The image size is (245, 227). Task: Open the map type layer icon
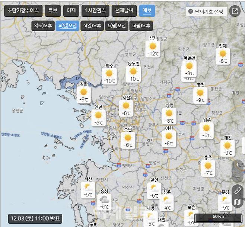coord(238,202)
